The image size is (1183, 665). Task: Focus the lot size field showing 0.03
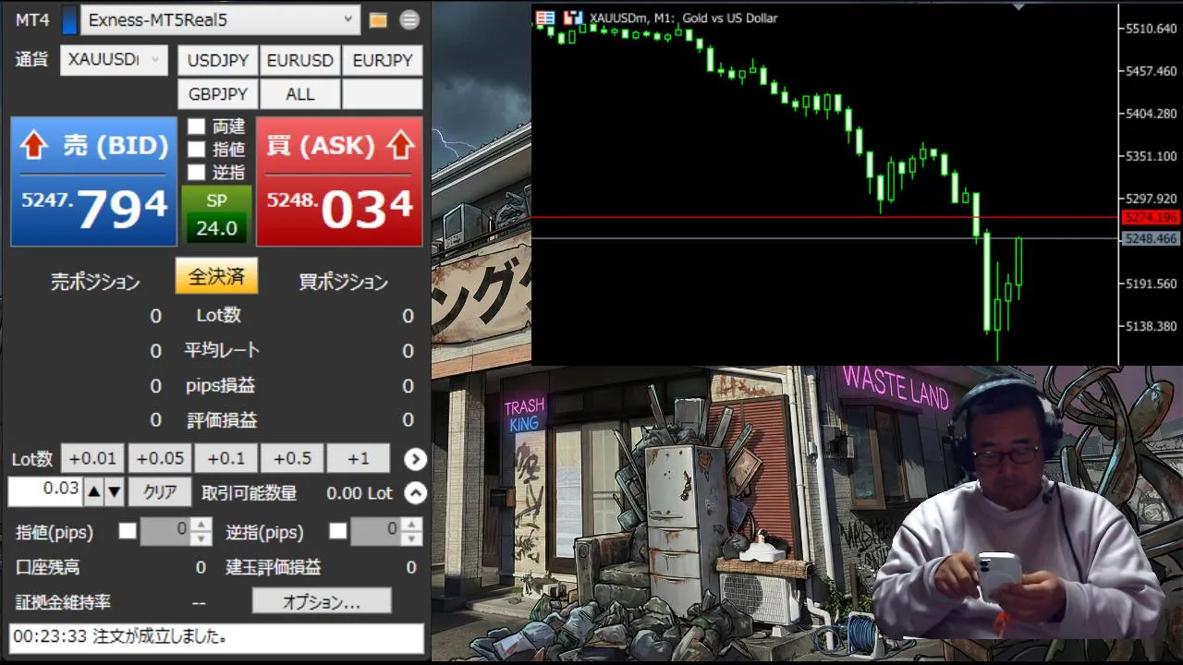point(45,491)
